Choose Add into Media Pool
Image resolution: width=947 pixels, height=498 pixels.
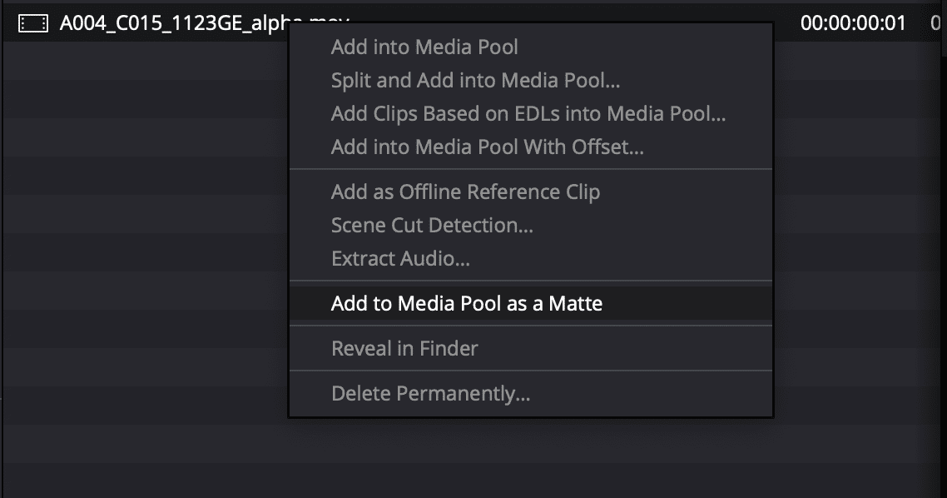tap(424, 47)
